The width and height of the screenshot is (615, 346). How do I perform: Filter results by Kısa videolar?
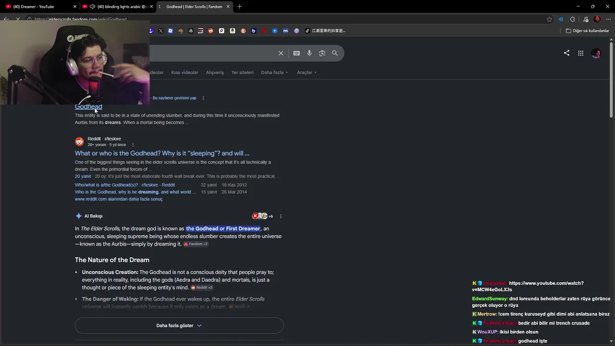(185, 73)
